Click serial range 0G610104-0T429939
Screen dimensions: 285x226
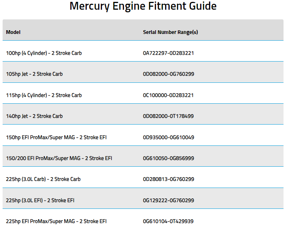pyautogui.click(x=168, y=222)
